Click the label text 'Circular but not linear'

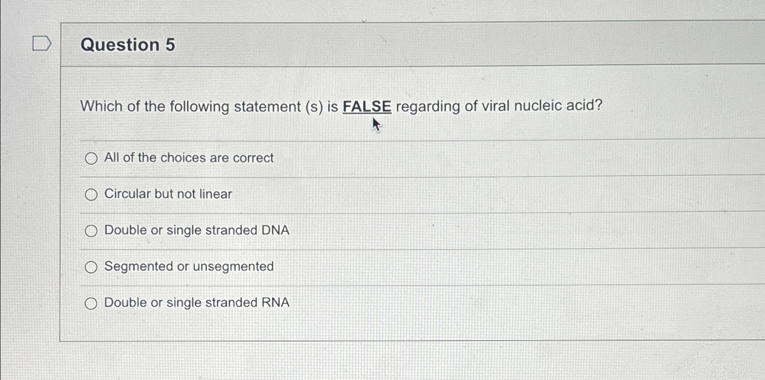click(x=167, y=194)
